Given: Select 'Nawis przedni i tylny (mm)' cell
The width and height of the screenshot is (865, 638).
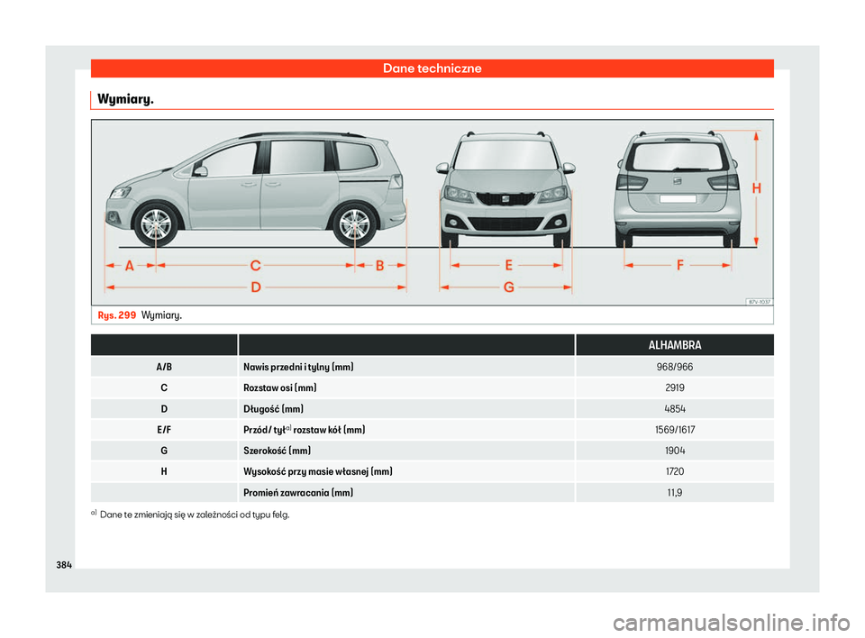Looking at the screenshot, I should pyautogui.click(x=406, y=367).
